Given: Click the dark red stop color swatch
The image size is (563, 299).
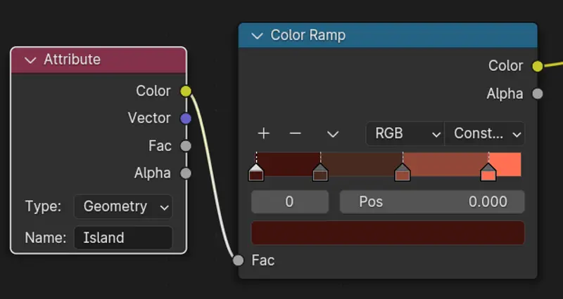Looking at the screenshot, I should (x=388, y=233).
